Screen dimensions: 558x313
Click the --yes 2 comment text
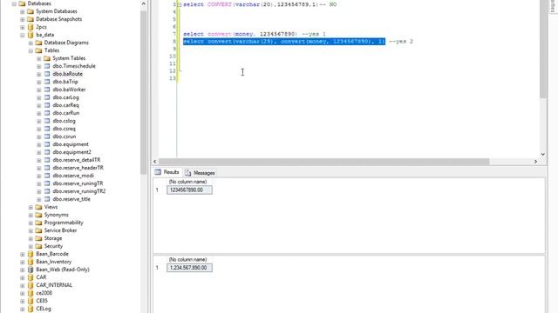tap(401, 42)
